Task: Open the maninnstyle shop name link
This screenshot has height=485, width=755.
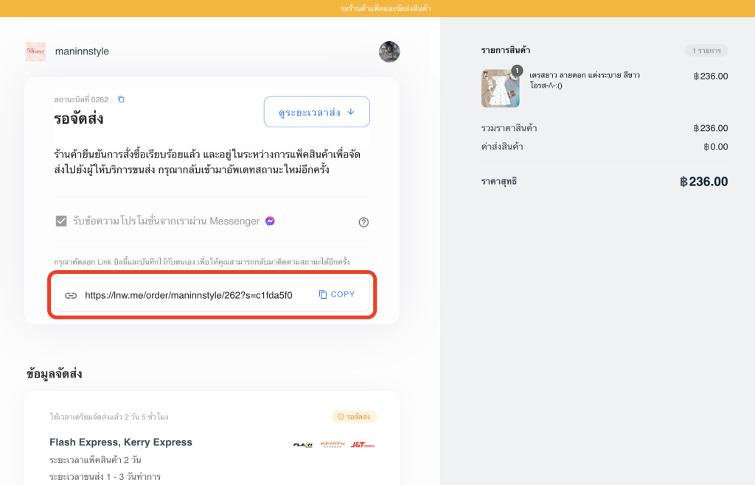Action: pyautogui.click(x=82, y=52)
